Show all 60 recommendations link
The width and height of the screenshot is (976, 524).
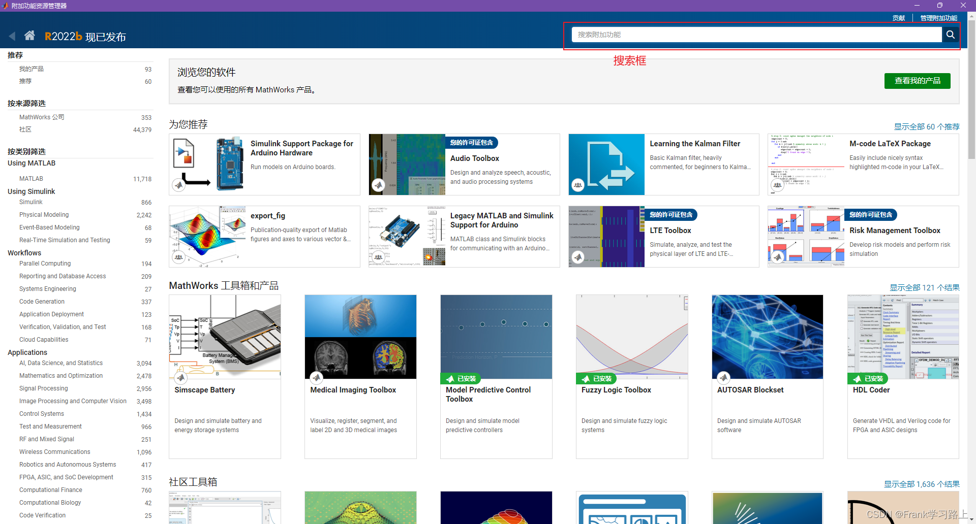927,126
